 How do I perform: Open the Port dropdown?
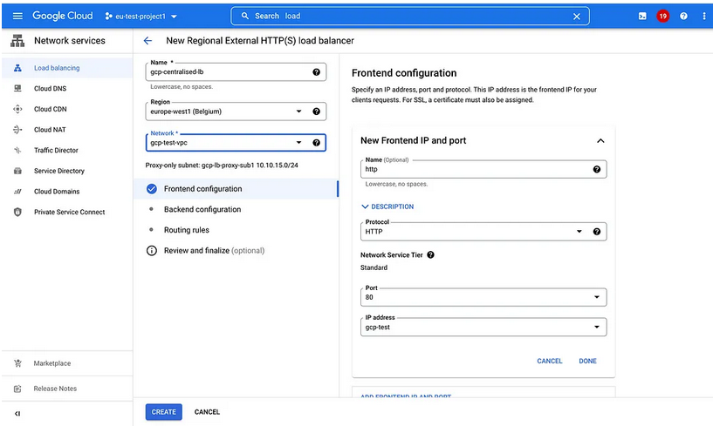pos(597,297)
